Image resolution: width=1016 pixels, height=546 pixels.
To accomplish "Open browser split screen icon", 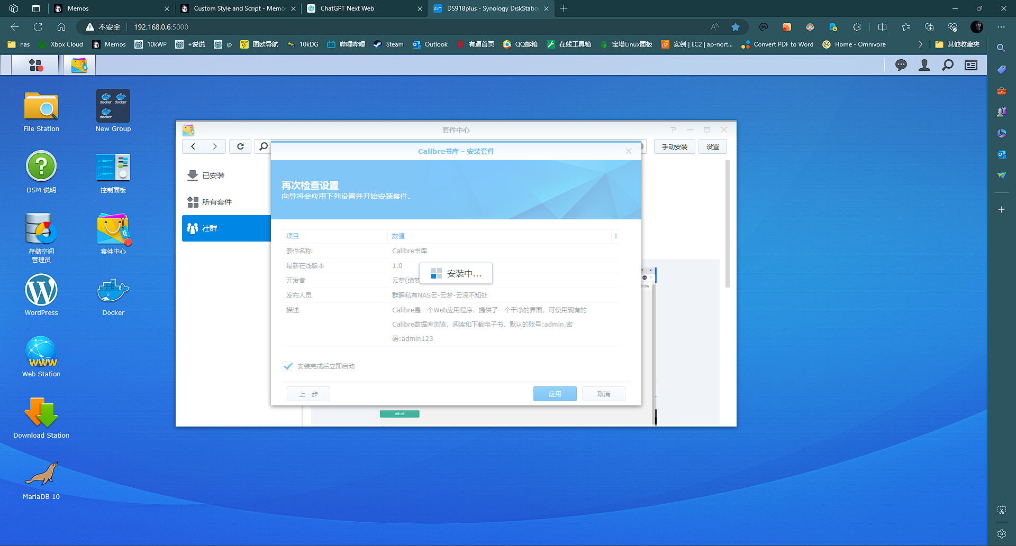I will pos(882,27).
